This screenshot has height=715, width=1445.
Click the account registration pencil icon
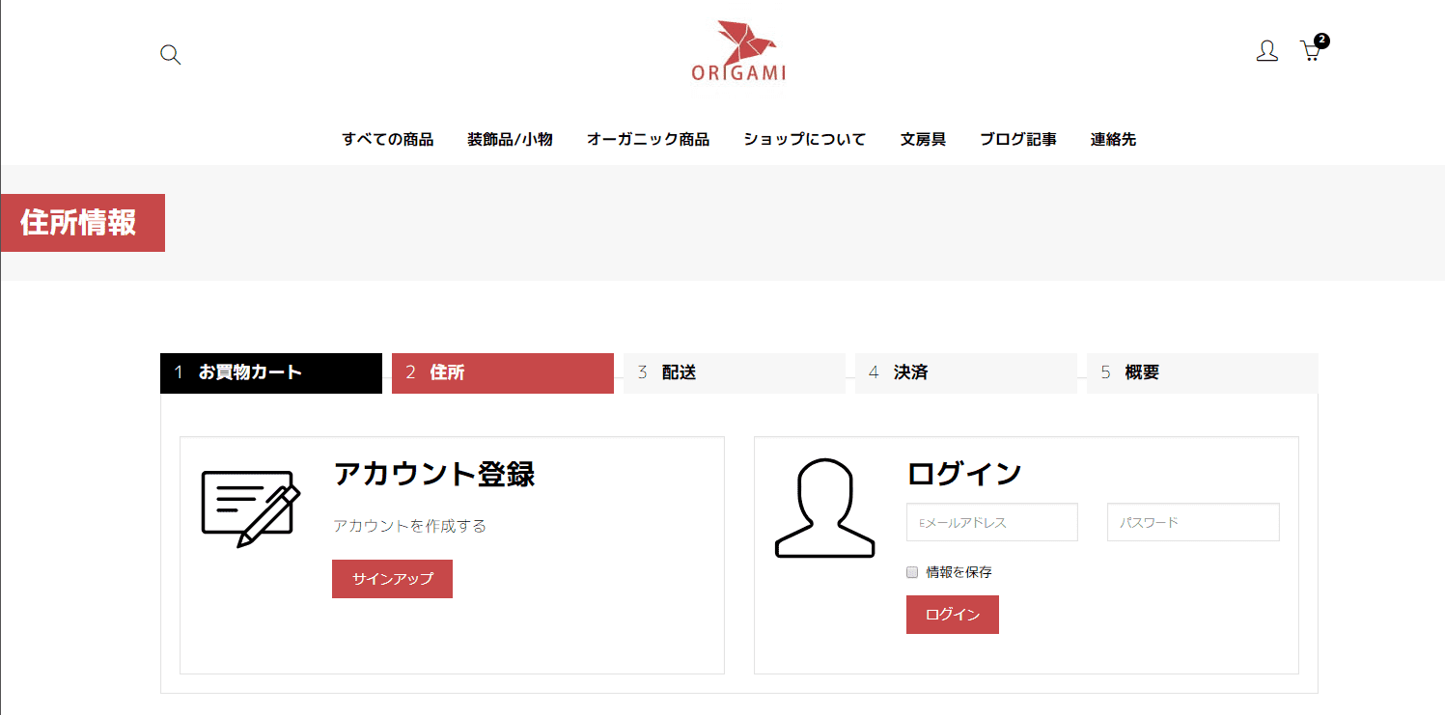(251, 509)
